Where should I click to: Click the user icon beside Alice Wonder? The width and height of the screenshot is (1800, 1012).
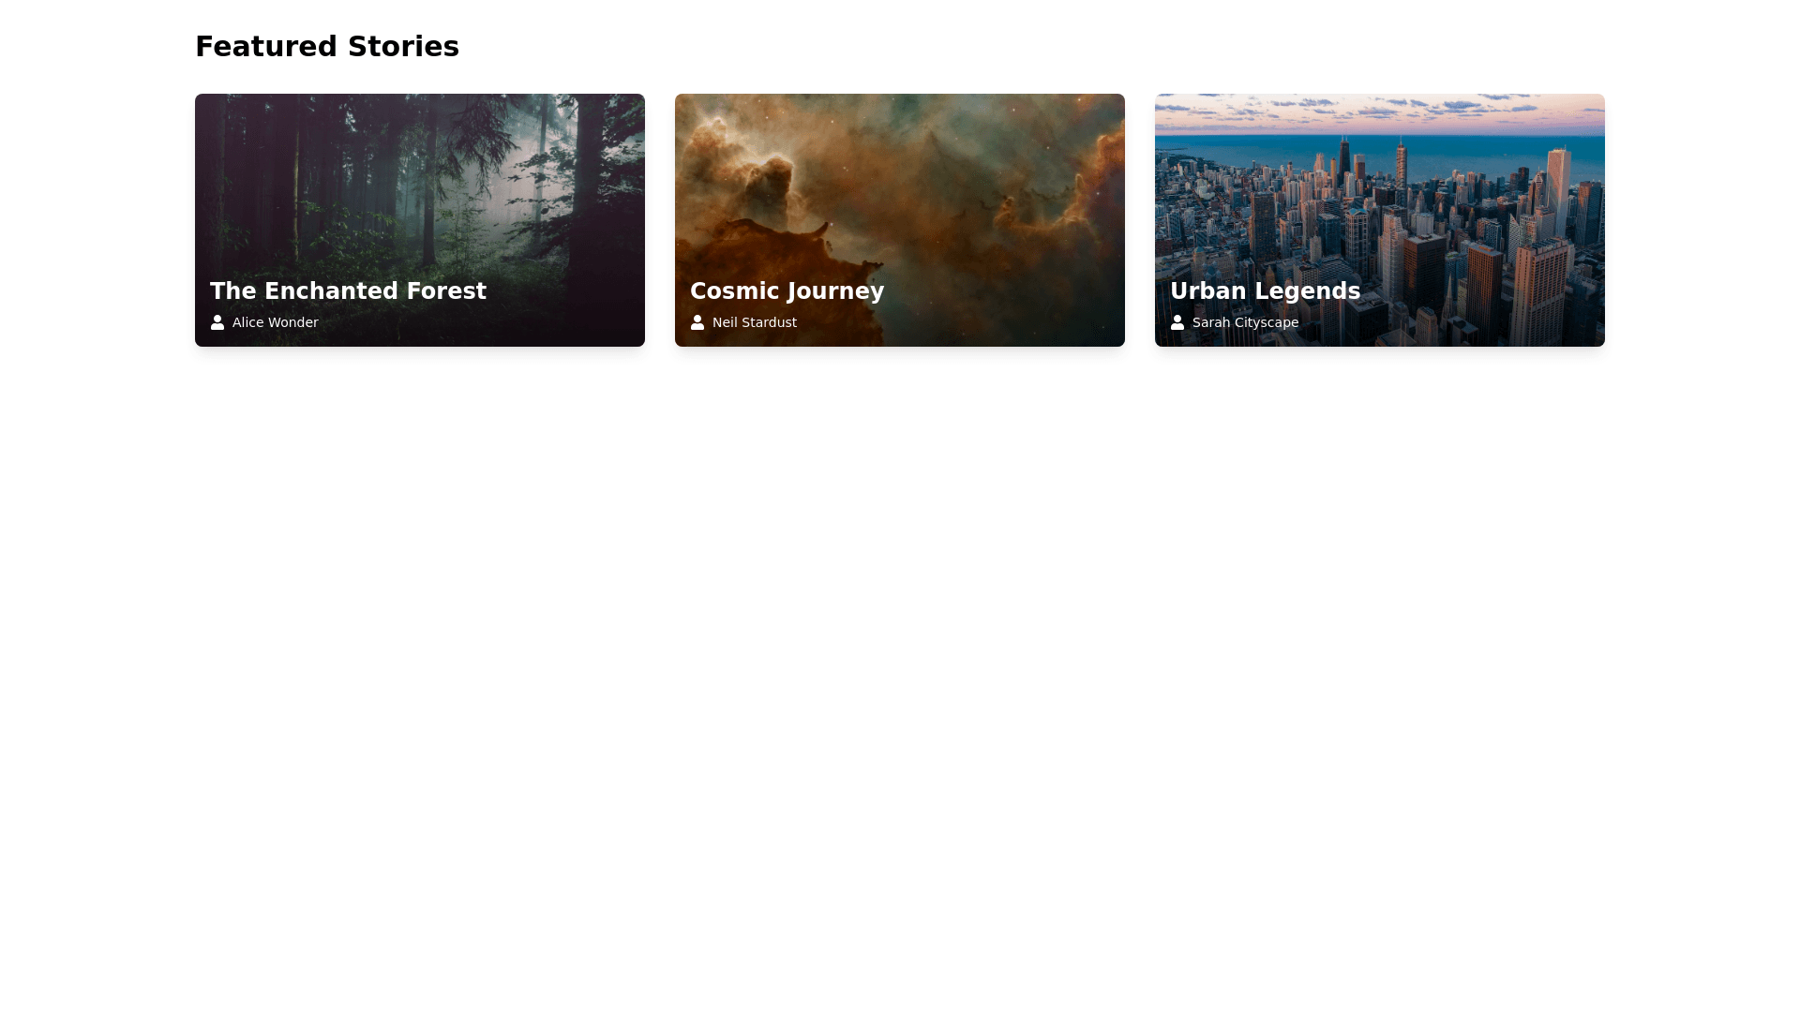[217, 322]
